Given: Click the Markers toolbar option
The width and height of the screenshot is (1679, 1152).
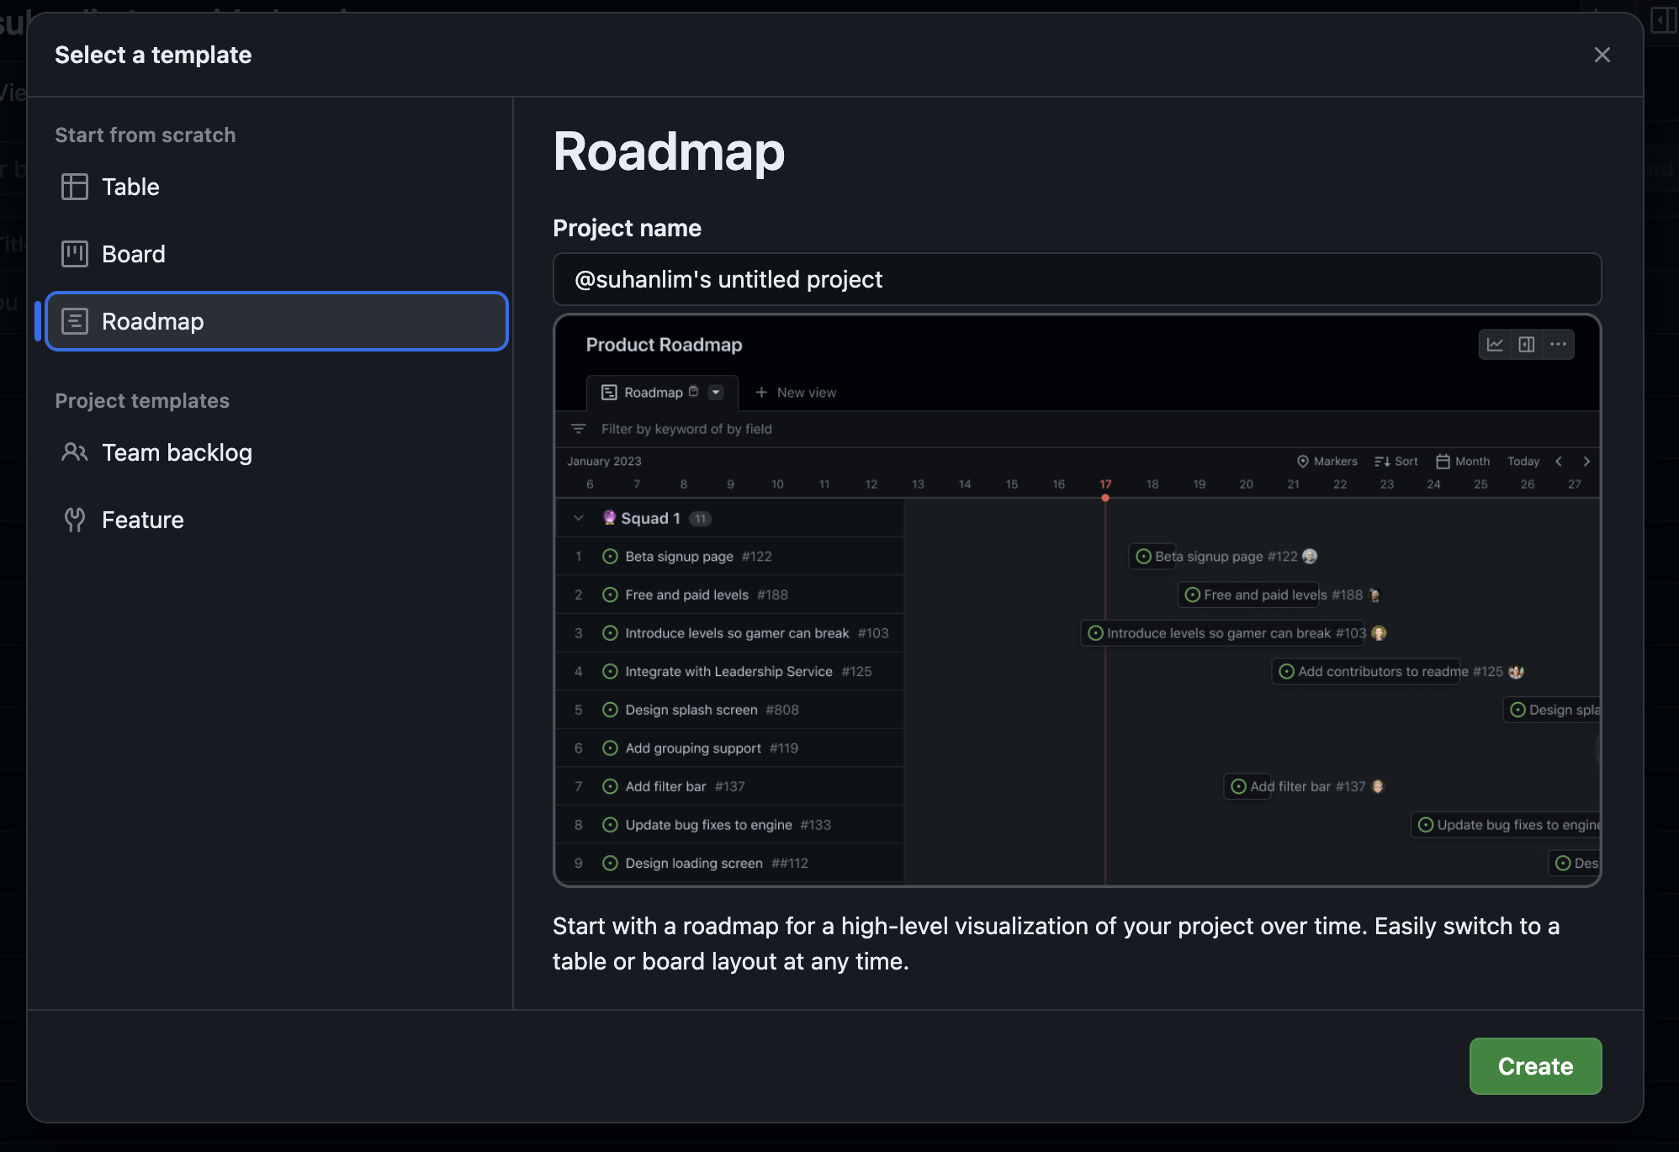Looking at the screenshot, I should pos(1327,462).
